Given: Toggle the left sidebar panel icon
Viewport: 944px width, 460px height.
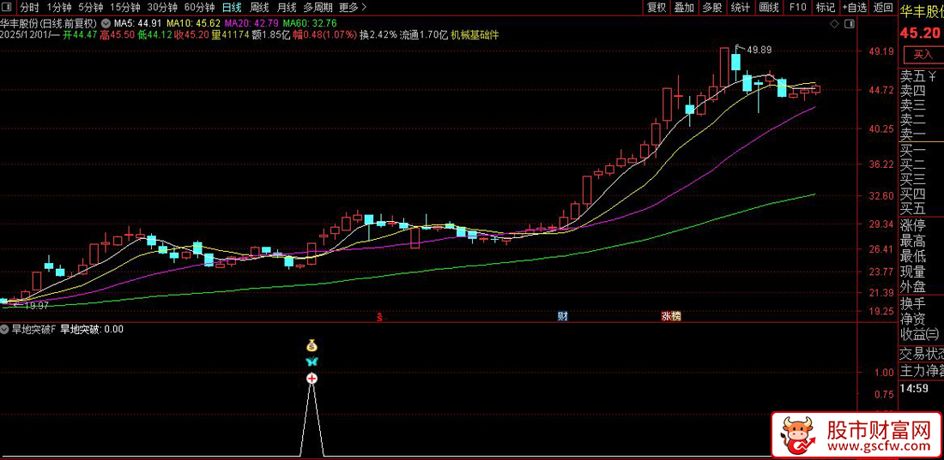Looking at the screenshot, I should 6,8.
